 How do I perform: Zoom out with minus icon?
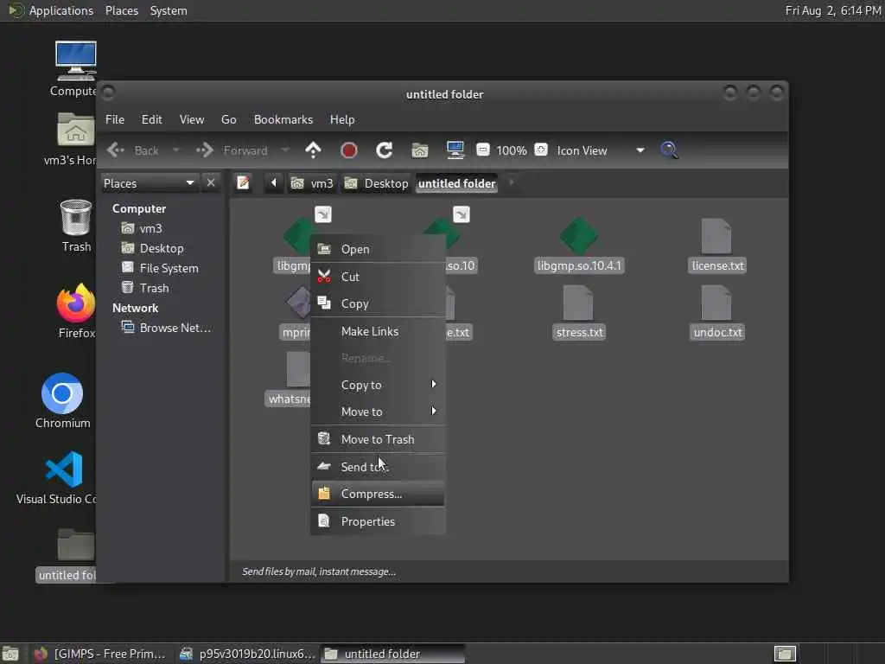coord(482,150)
